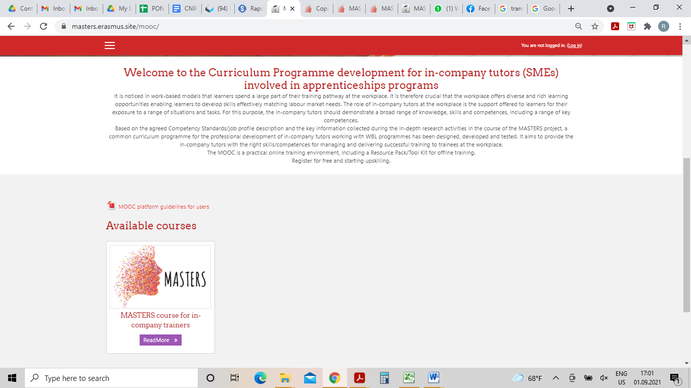
Task: Open the browser zoom magnifier icon
Action: 579,26
